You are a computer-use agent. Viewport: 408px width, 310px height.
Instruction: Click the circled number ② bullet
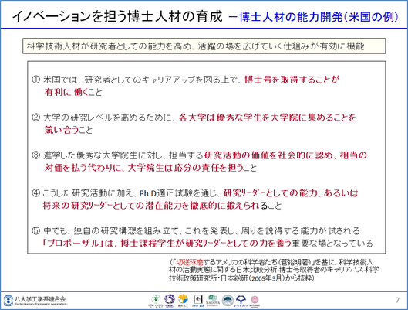tap(35, 118)
